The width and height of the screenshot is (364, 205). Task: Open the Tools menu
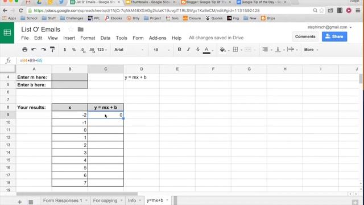[x=121, y=38]
